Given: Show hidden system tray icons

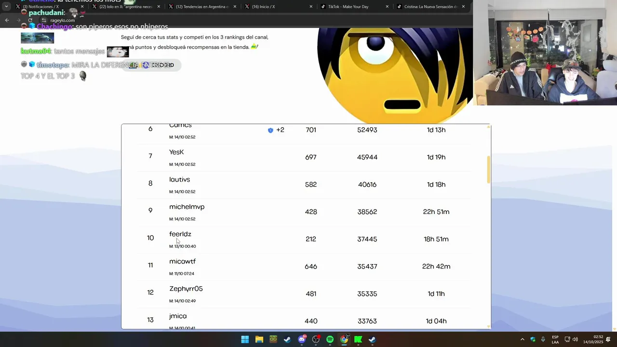Looking at the screenshot, I should coord(522,339).
